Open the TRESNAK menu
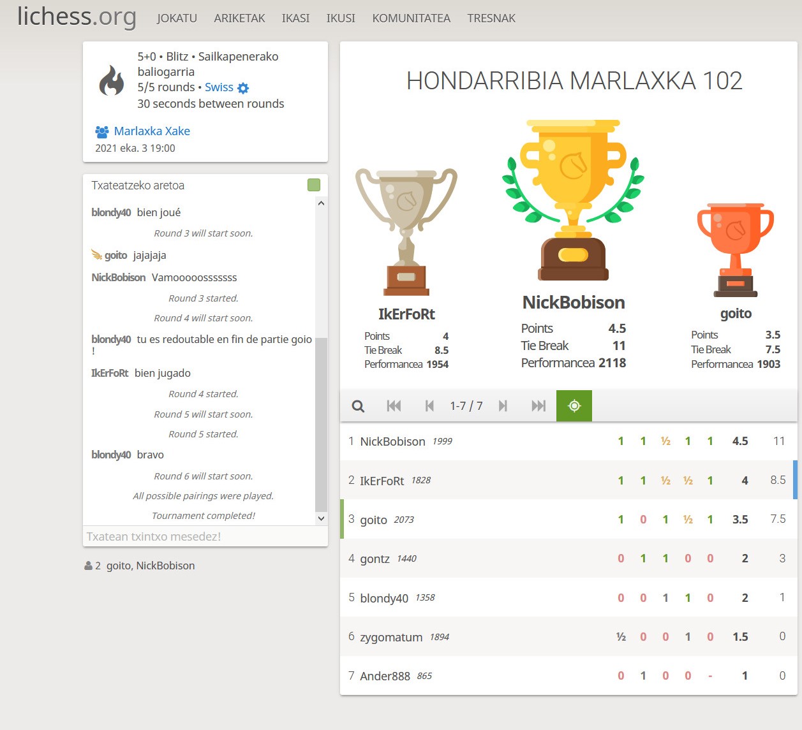The width and height of the screenshot is (802, 730). [x=491, y=18]
